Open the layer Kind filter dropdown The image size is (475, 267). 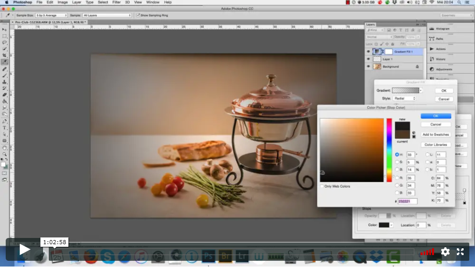(x=375, y=30)
